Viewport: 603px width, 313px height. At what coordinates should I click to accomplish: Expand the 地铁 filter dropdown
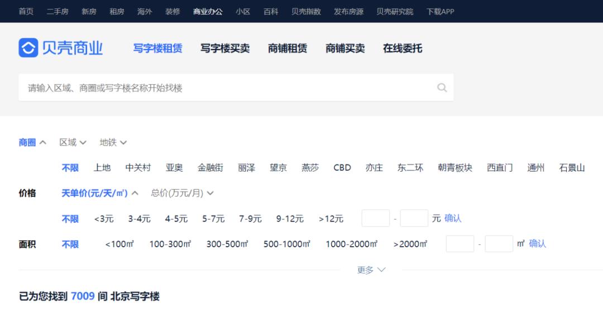pos(113,143)
